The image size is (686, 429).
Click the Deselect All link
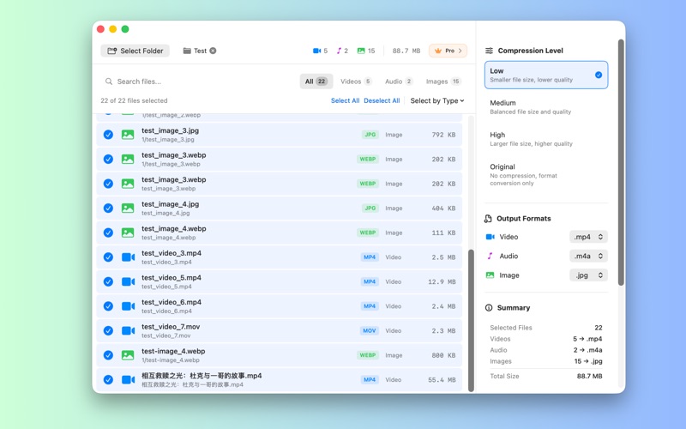coord(382,100)
